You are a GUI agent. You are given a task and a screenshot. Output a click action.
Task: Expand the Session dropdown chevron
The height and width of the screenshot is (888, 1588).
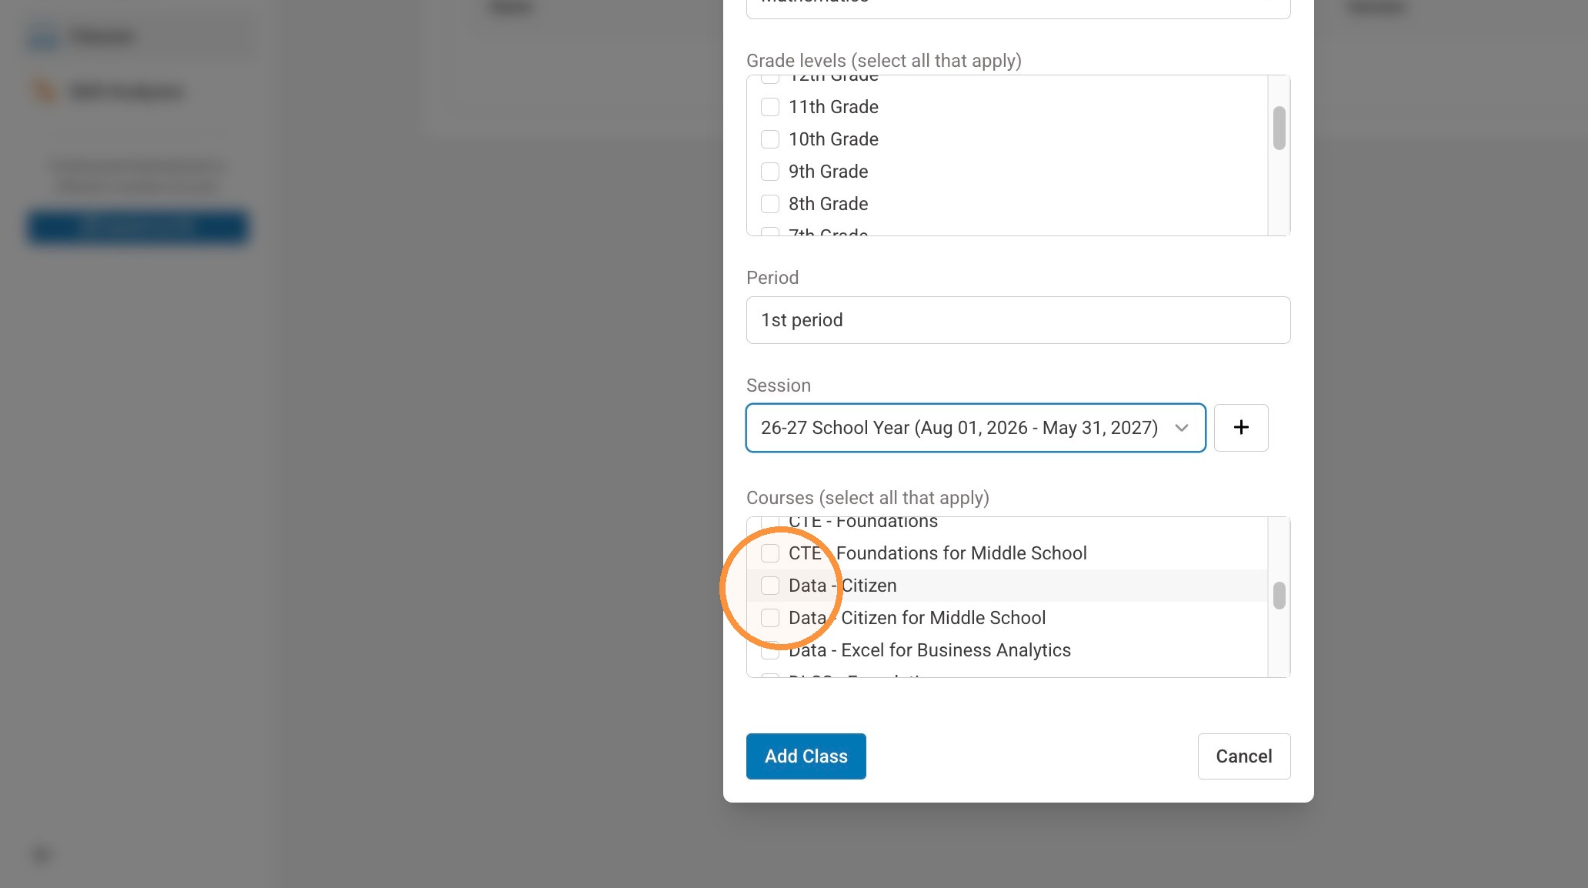coord(1182,428)
